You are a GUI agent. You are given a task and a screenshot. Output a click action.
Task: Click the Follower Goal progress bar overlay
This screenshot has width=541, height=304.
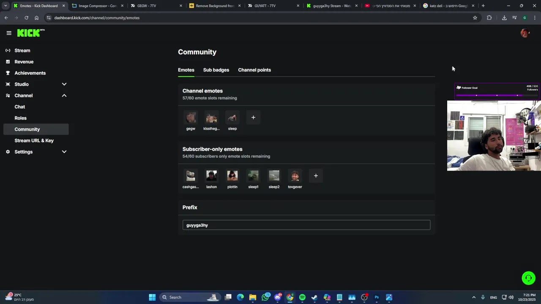click(x=497, y=95)
